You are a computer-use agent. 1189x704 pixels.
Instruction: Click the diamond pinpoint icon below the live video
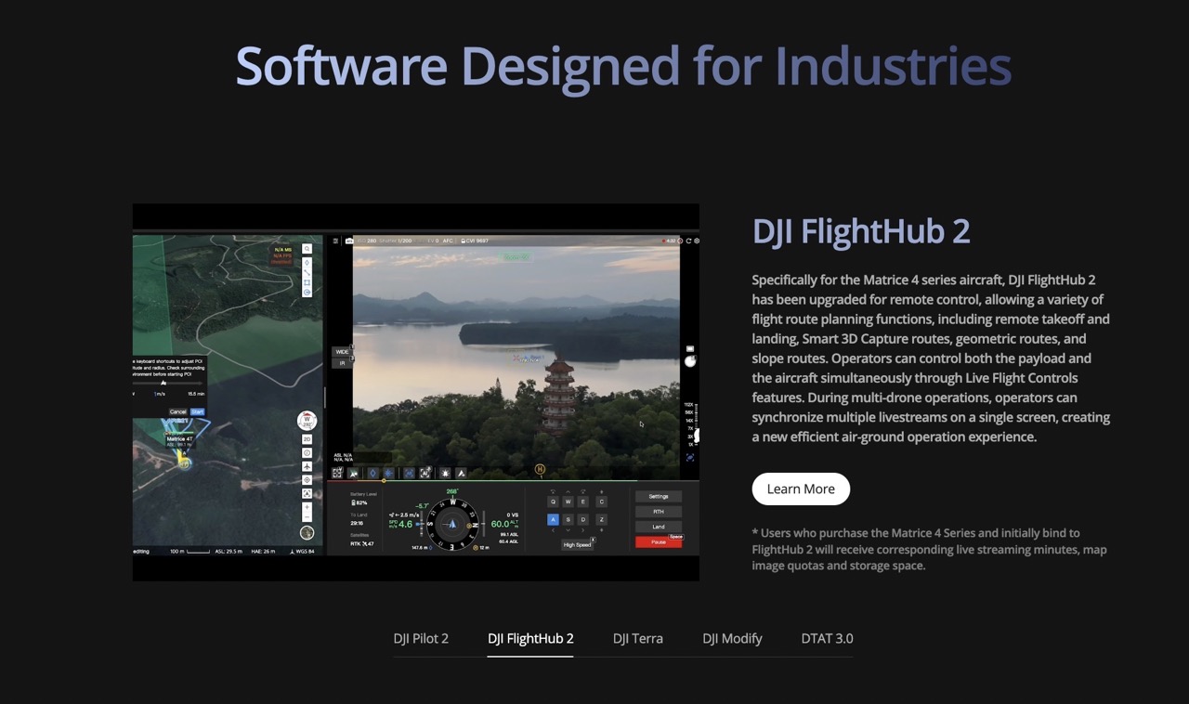(372, 474)
